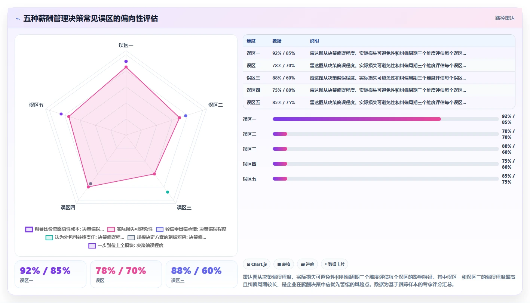Image resolution: width=530 pixels, height=303 pixels.
Task: Click 误区五 in the table's 维度 column
Action: coord(253,103)
